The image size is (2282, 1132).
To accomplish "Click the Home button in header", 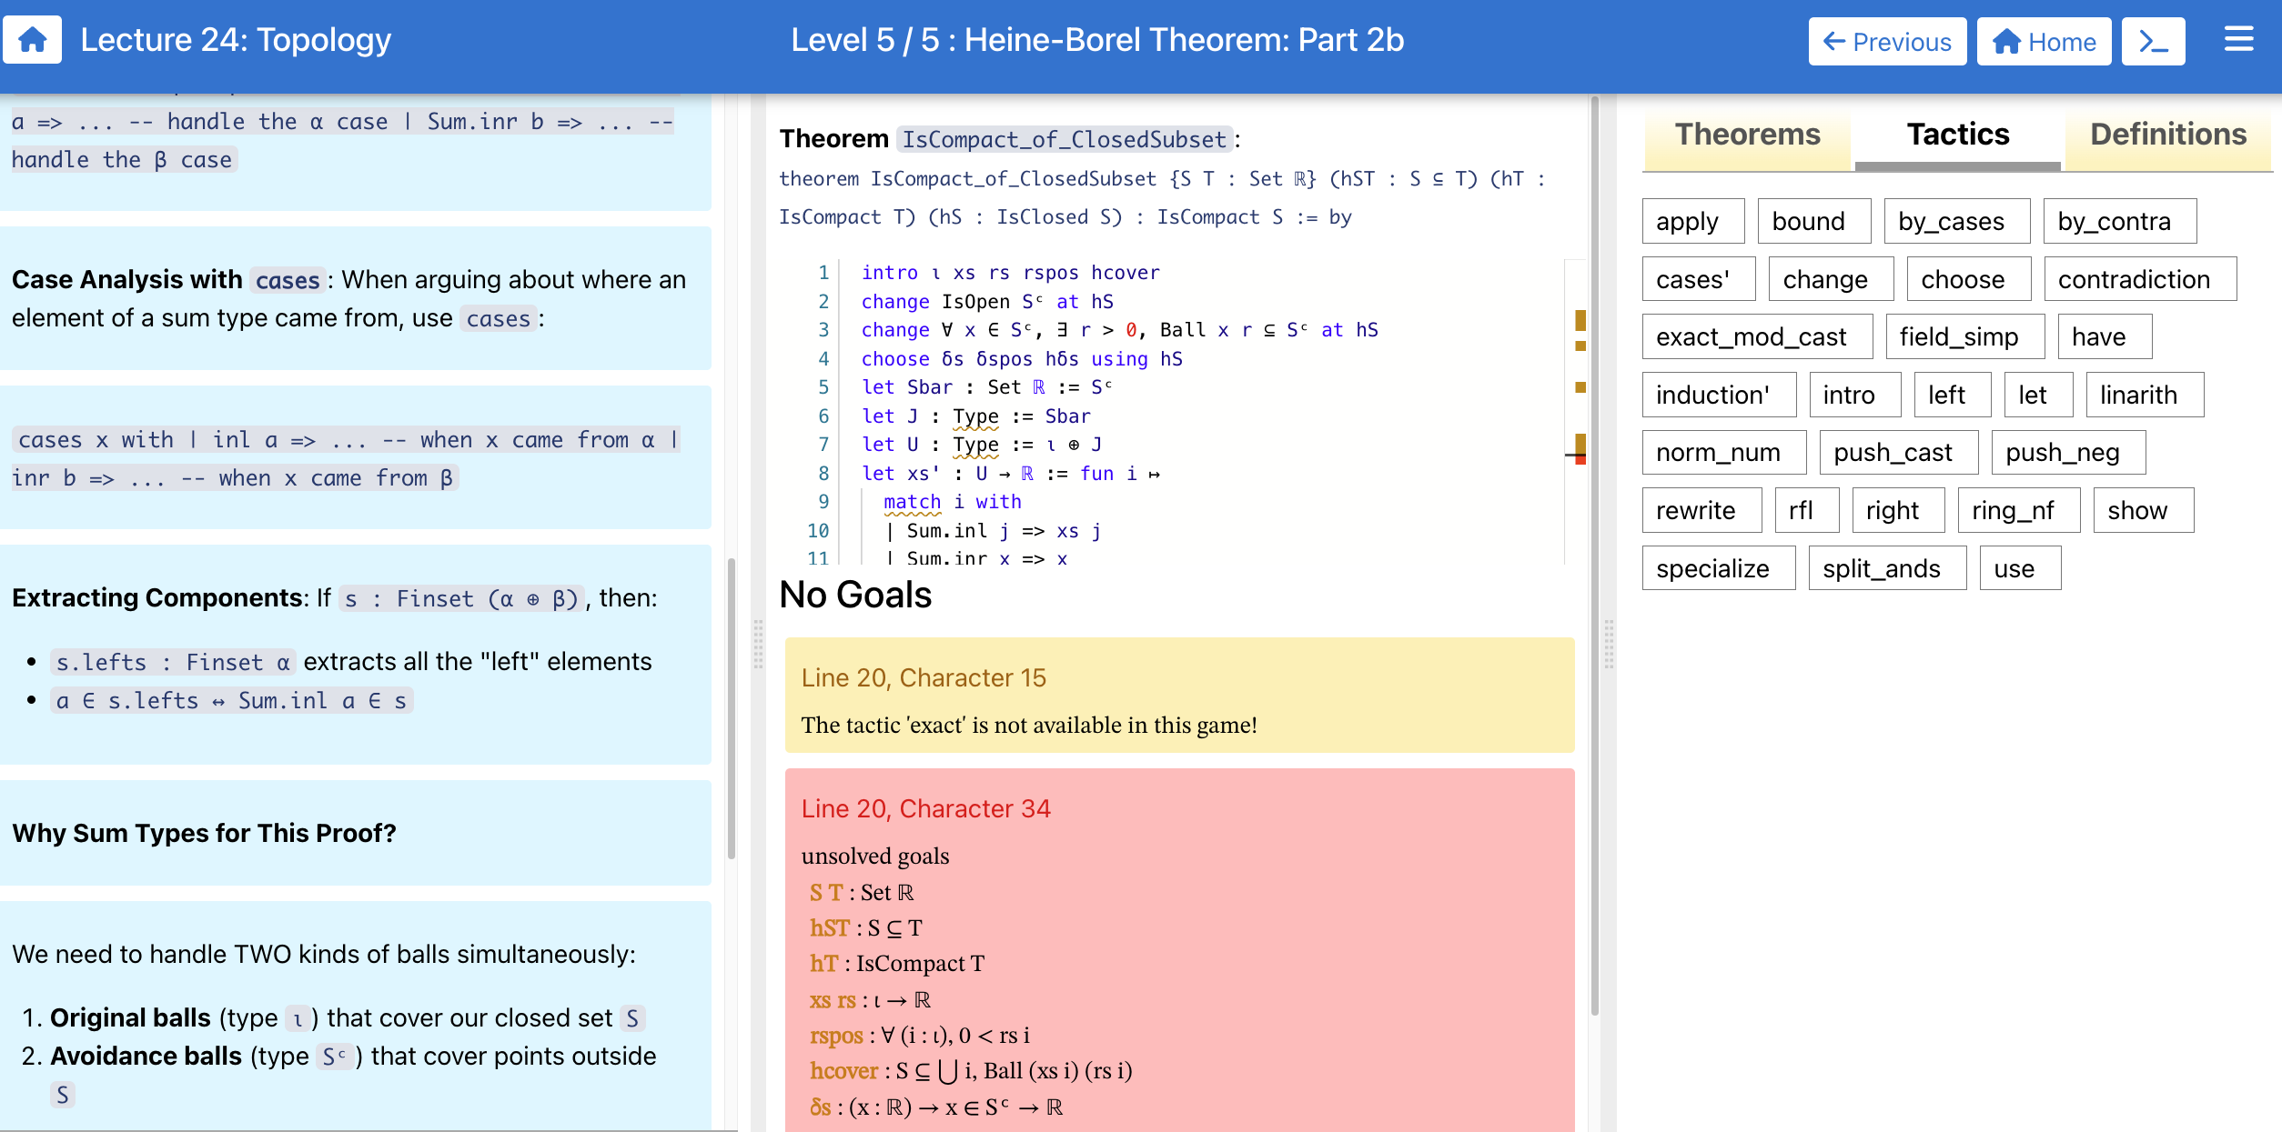I will (2043, 42).
